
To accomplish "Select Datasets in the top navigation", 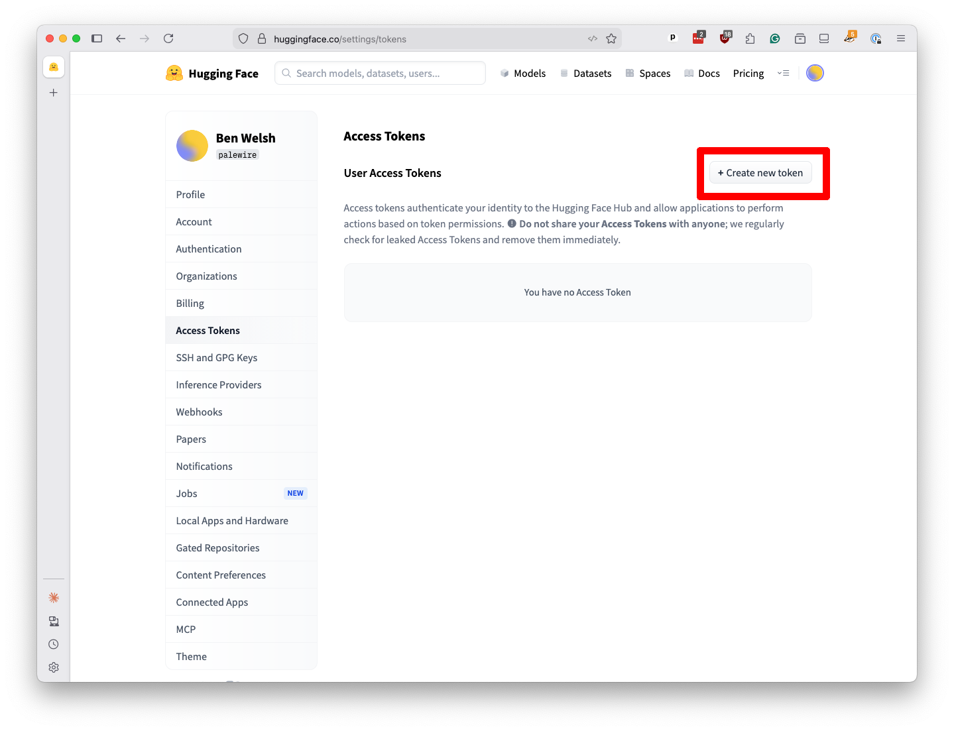I will point(591,73).
